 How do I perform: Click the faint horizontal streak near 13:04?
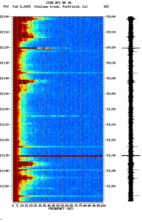point(55,116)
